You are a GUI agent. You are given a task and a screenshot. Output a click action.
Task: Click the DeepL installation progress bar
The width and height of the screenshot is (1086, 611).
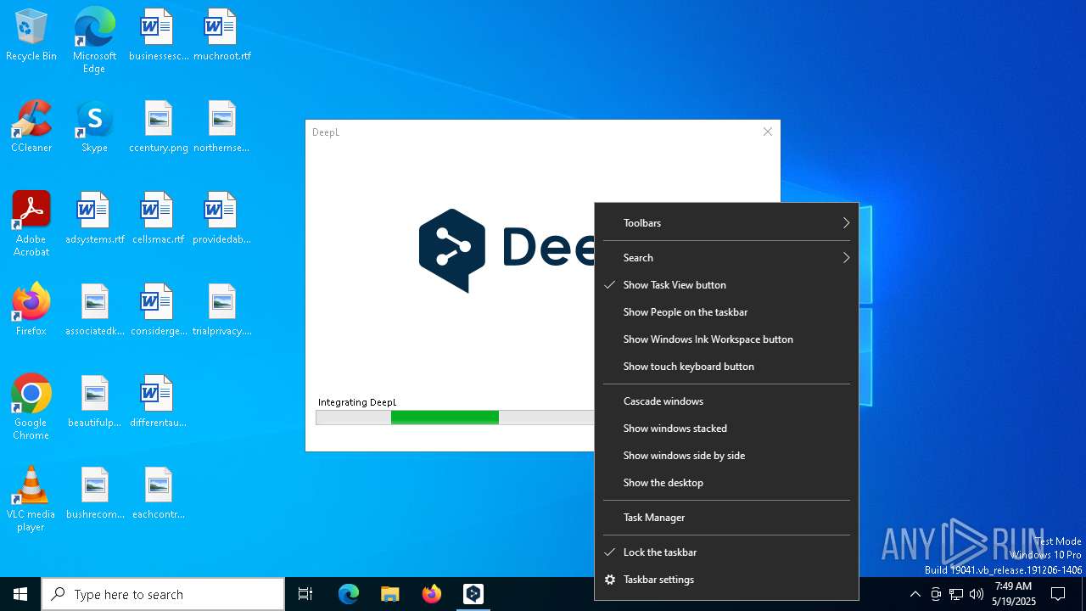[x=455, y=418]
